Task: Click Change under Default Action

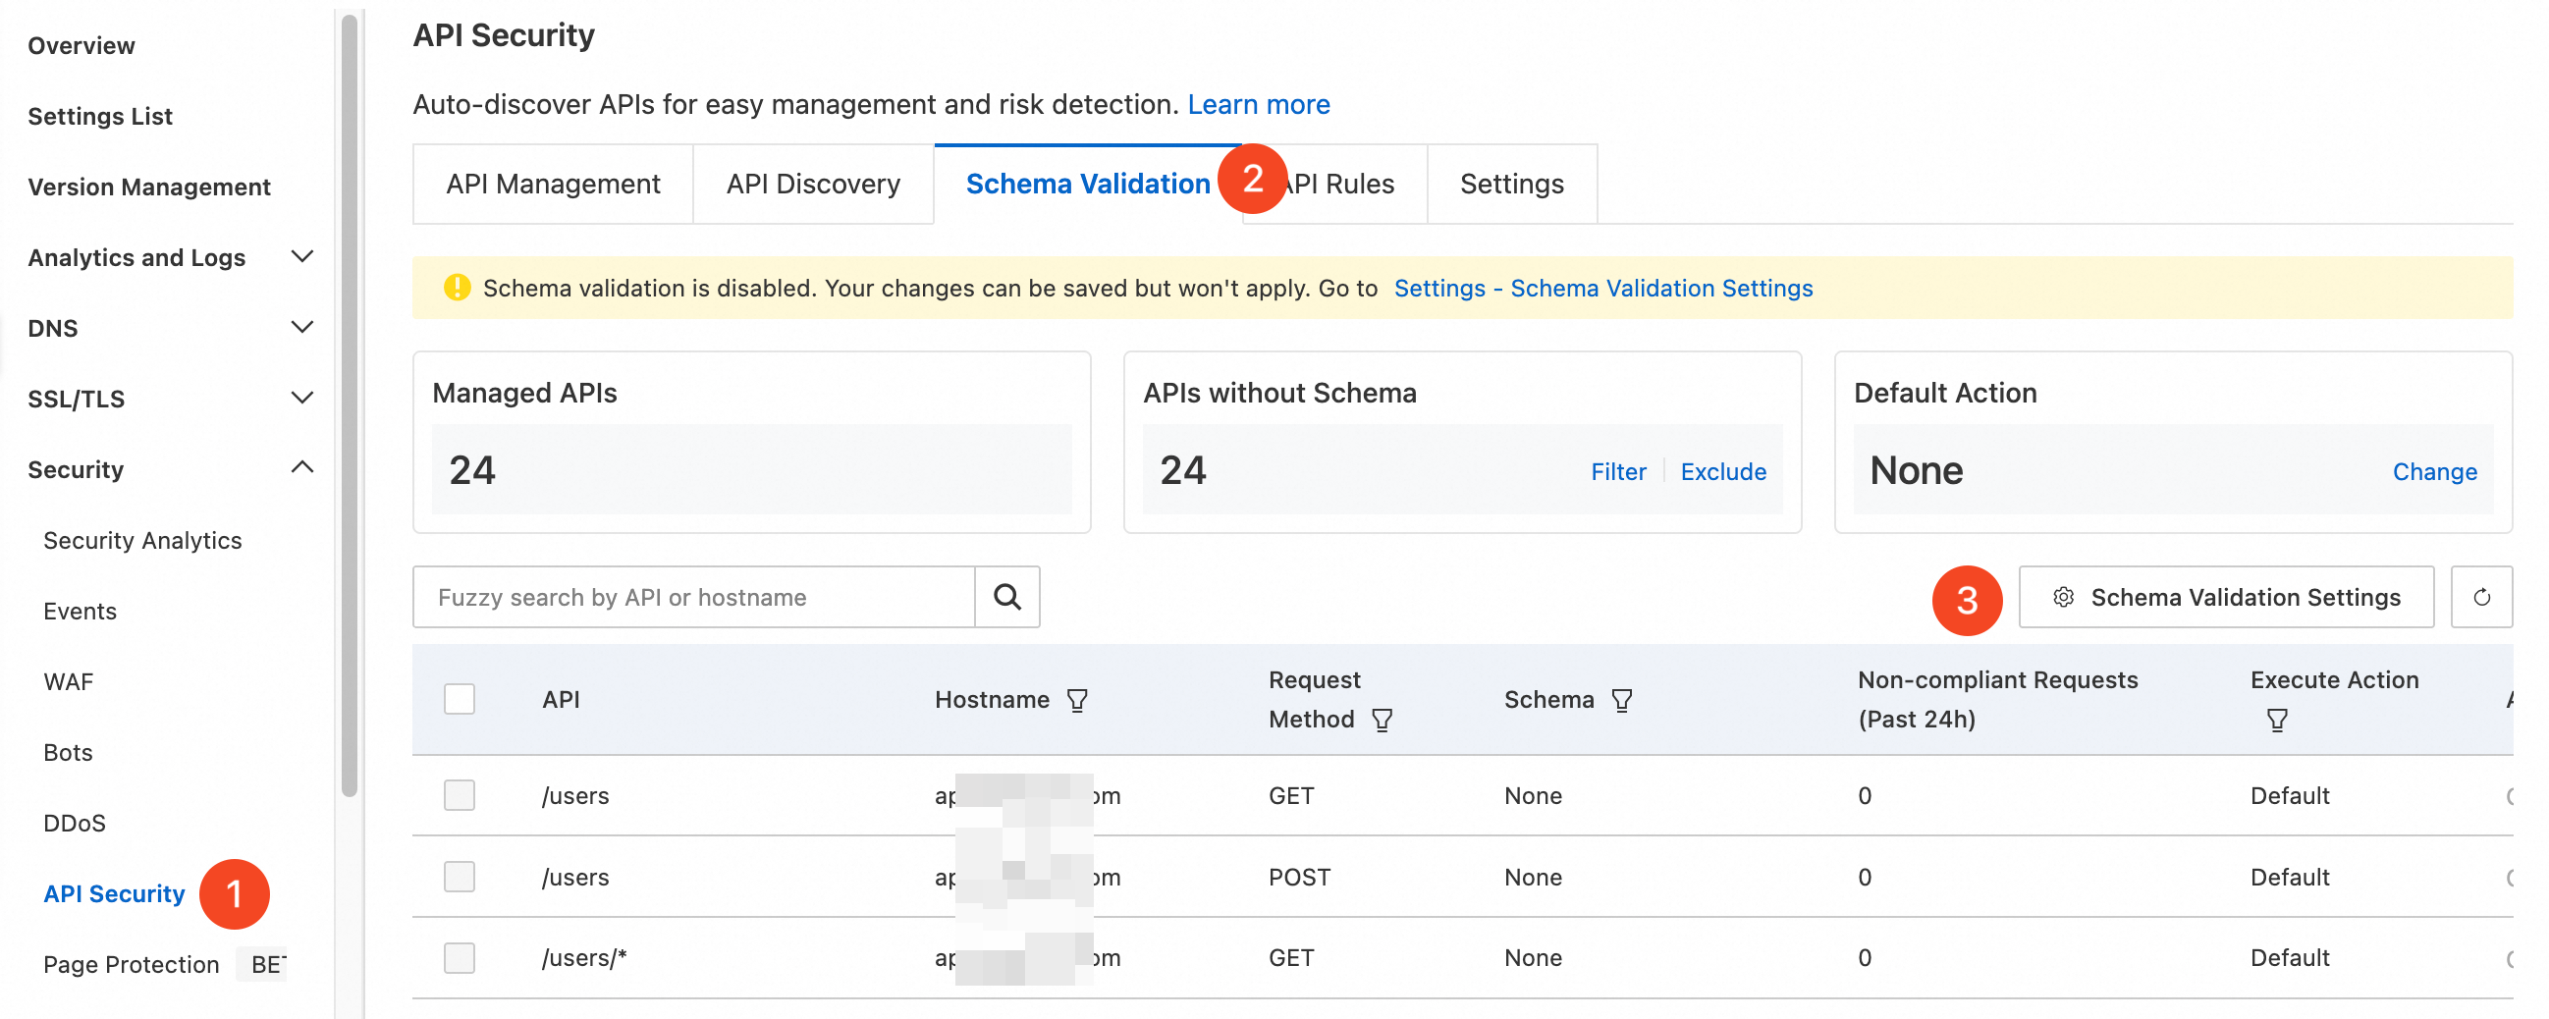Action: [x=2433, y=472]
